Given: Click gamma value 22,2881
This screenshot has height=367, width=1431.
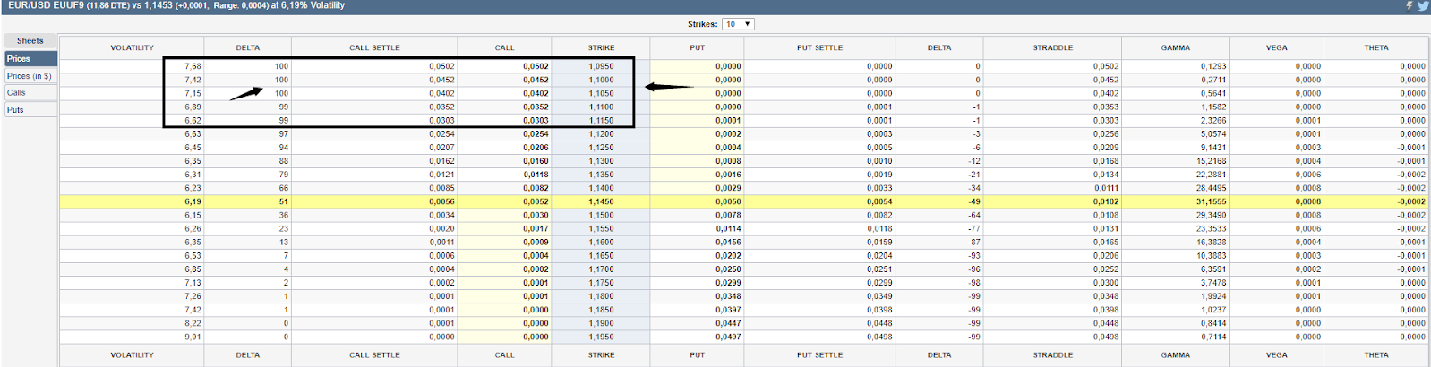Looking at the screenshot, I should [x=1212, y=175].
